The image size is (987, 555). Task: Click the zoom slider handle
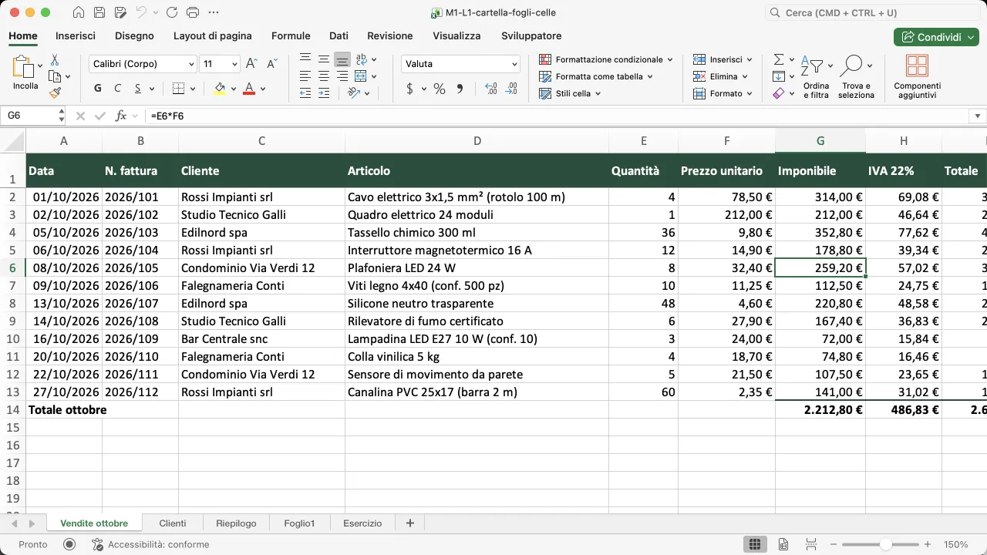click(886, 544)
